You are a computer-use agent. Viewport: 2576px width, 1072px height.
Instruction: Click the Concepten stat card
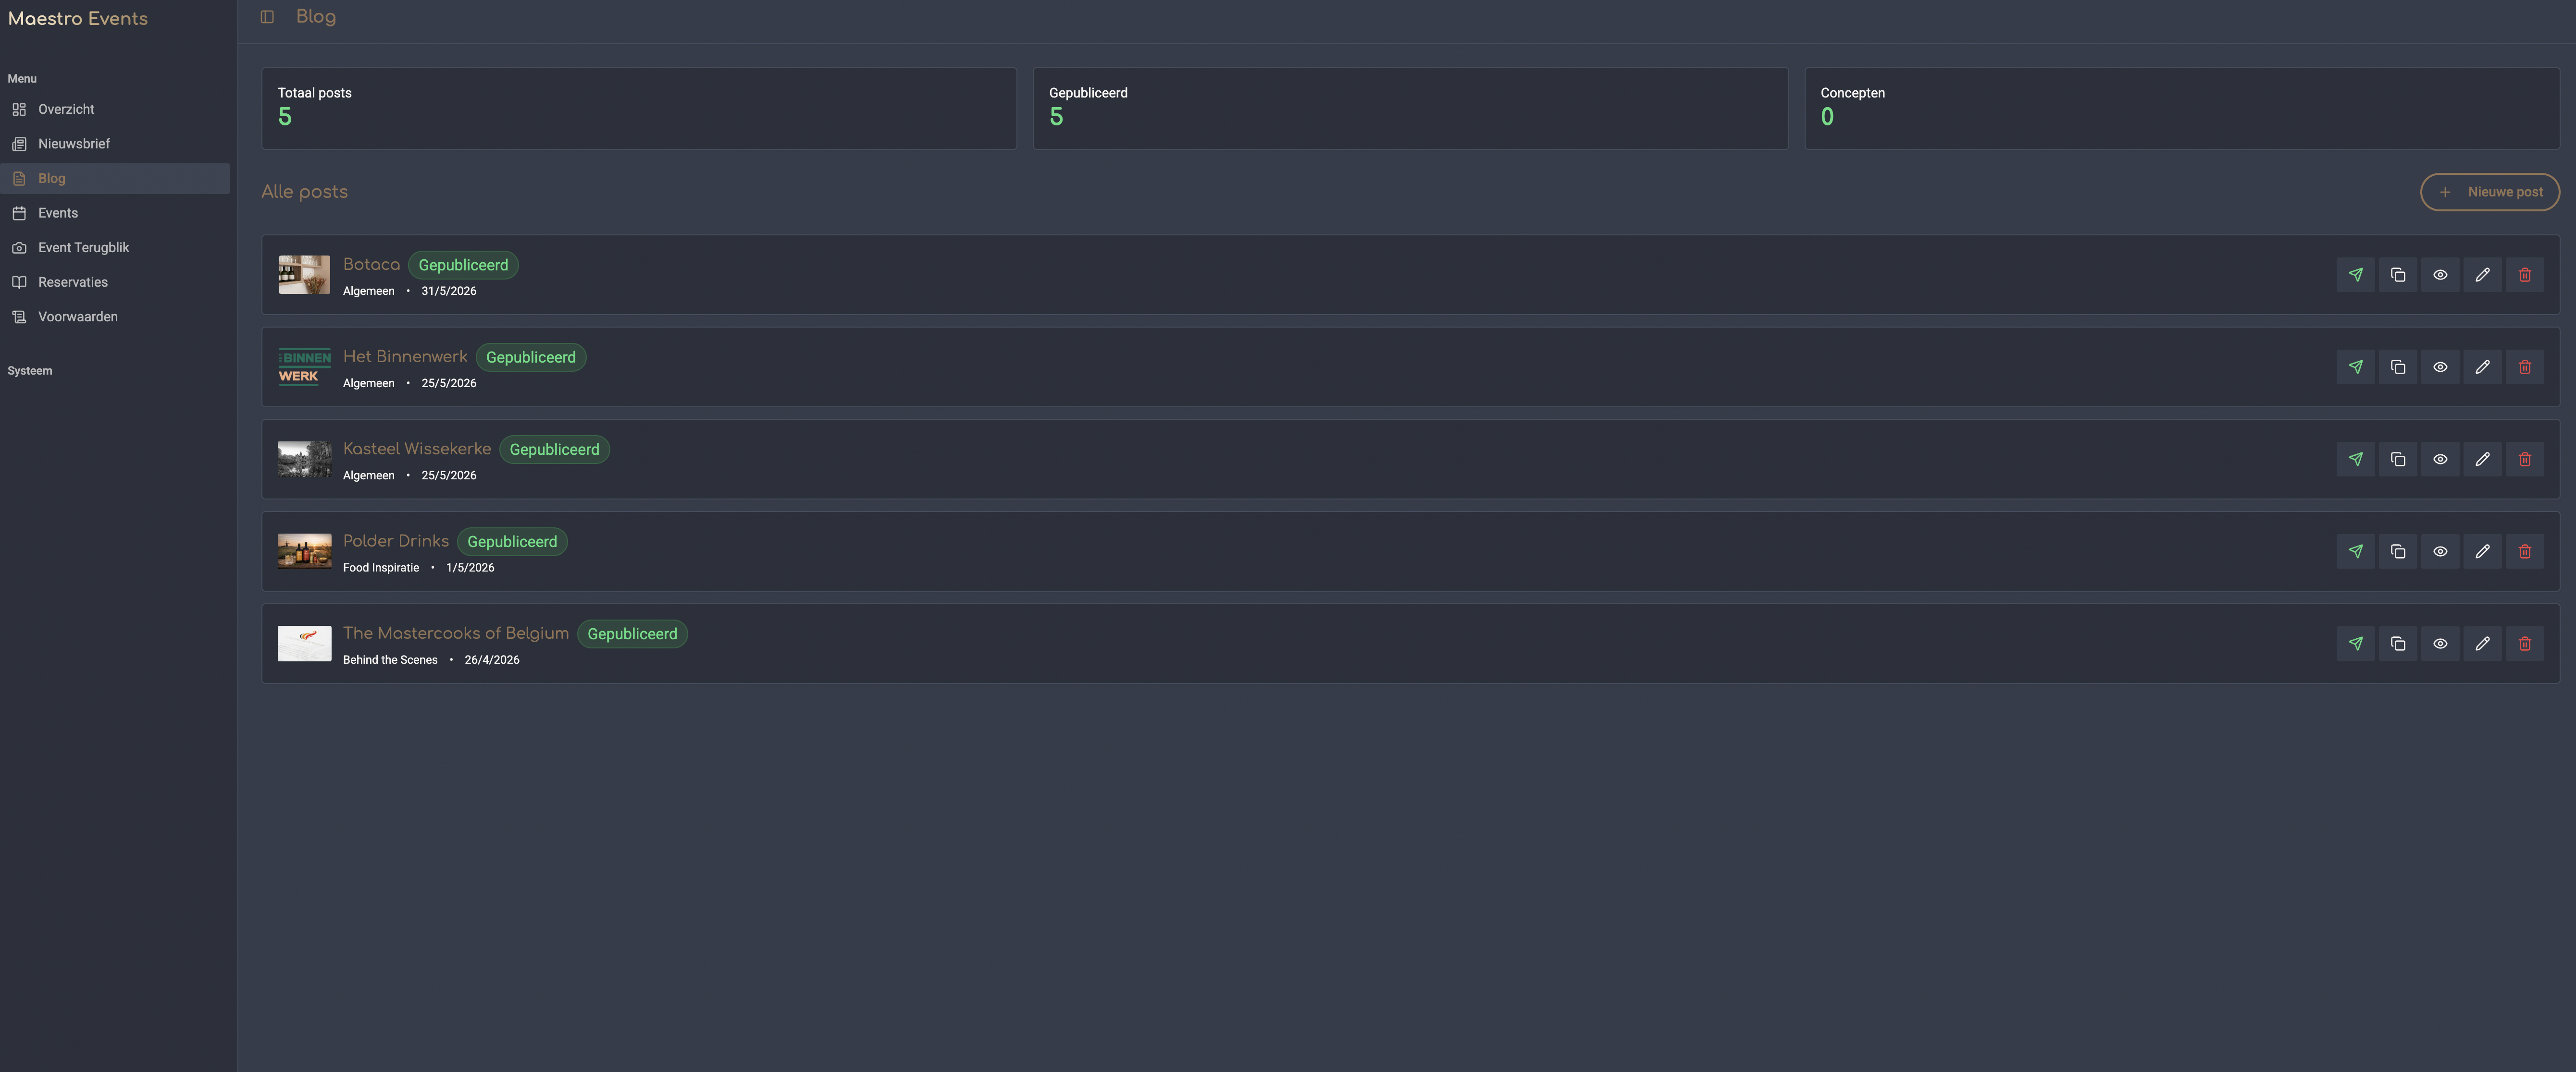(2182, 109)
